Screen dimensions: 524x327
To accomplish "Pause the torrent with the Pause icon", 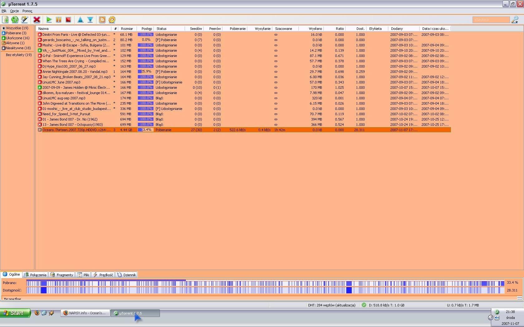I will [59, 20].
